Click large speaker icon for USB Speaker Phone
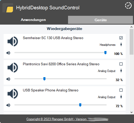The width and height of the screenshot is (134, 123). (13, 94)
